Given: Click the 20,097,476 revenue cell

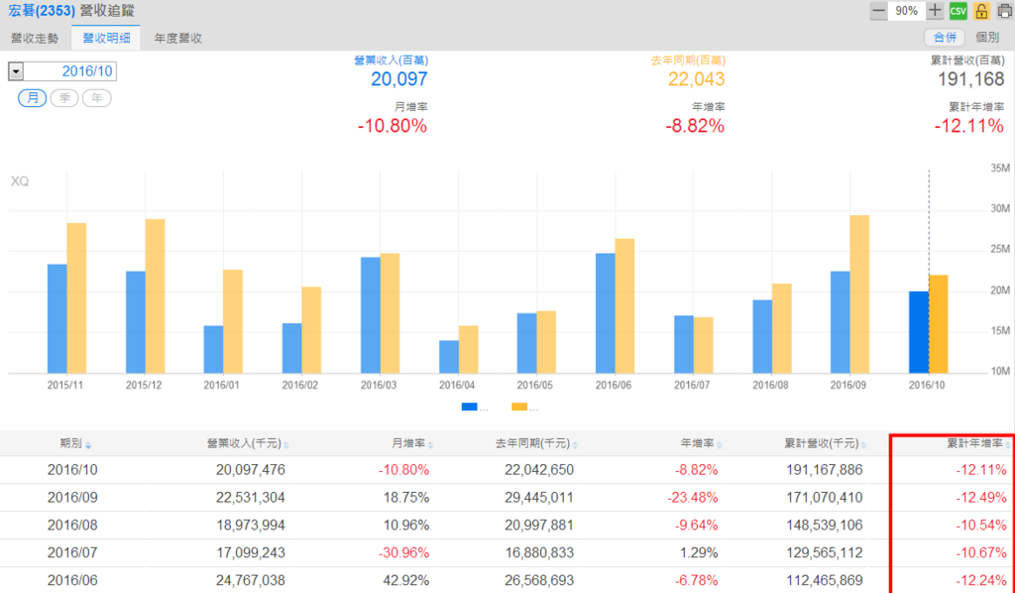Looking at the screenshot, I should click(x=251, y=470).
